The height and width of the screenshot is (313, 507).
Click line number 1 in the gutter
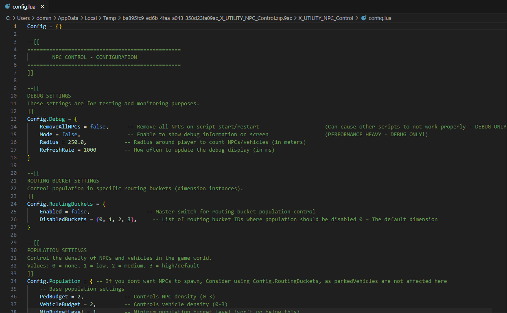(x=15, y=26)
